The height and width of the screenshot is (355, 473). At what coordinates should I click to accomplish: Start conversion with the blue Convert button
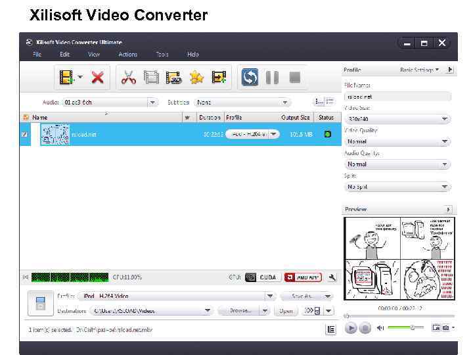pyautogui.click(x=250, y=78)
